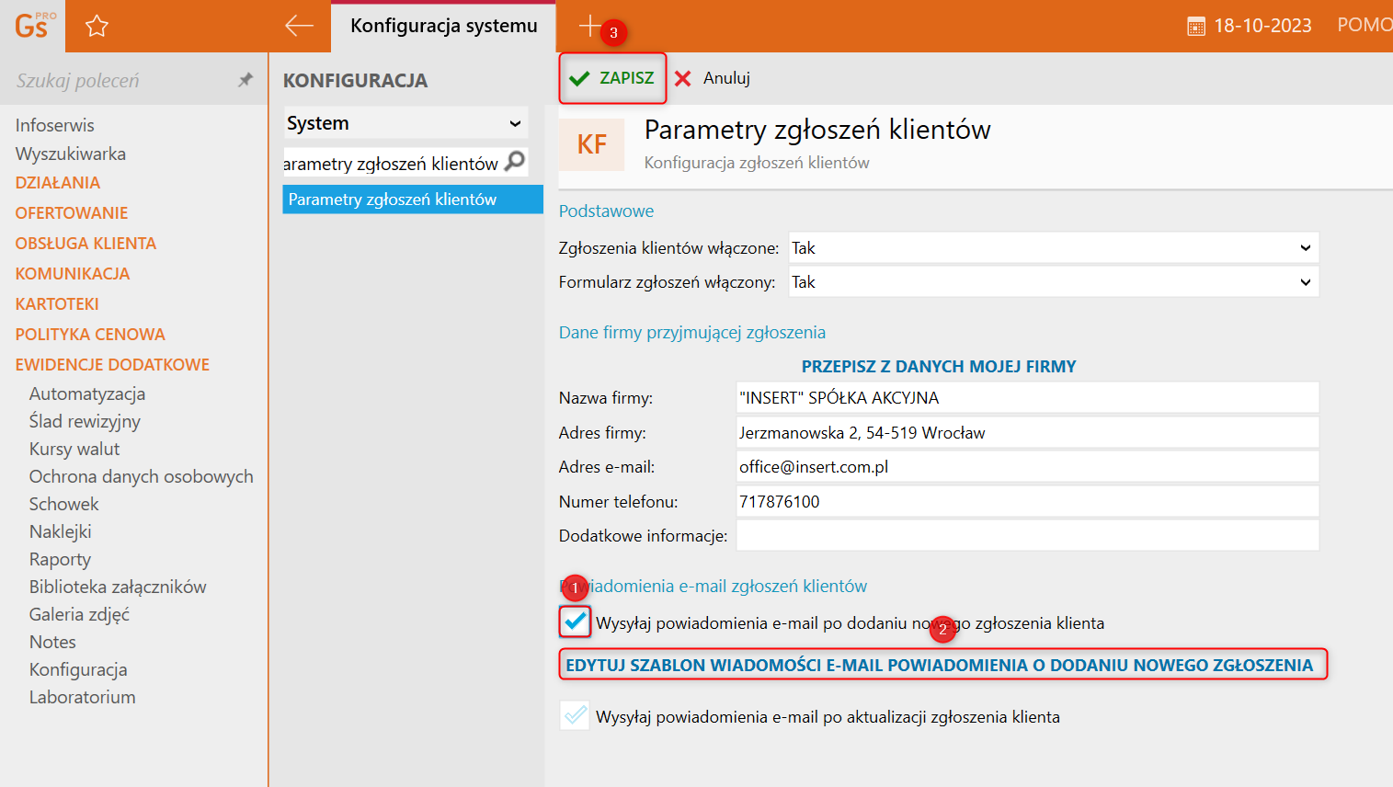Viewport: 1393px width, 787px height.
Task: Toggle e-mail notification for new client report
Action: [x=576, y=622]
